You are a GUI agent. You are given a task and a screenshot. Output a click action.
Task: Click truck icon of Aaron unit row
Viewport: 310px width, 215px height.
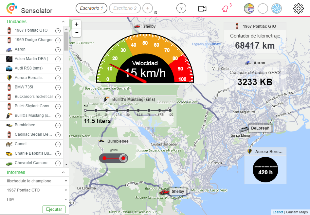[9, 50]
